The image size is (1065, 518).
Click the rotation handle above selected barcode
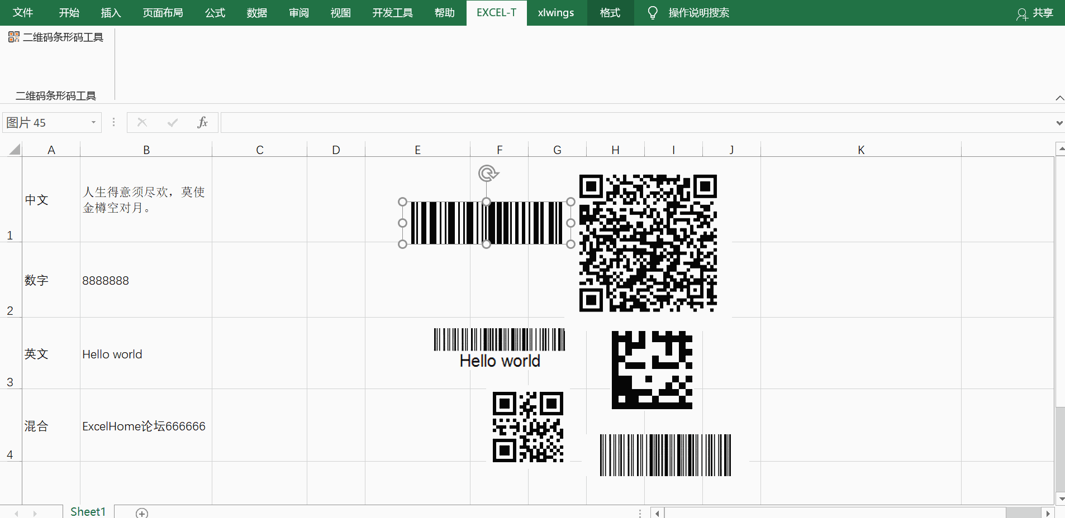488,174
